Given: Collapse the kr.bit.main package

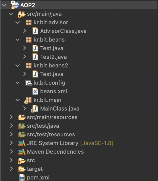Looking at the screenshot, I should click(x=18, y=100).
